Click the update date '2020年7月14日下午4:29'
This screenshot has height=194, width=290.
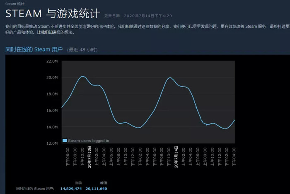(148, 16)
